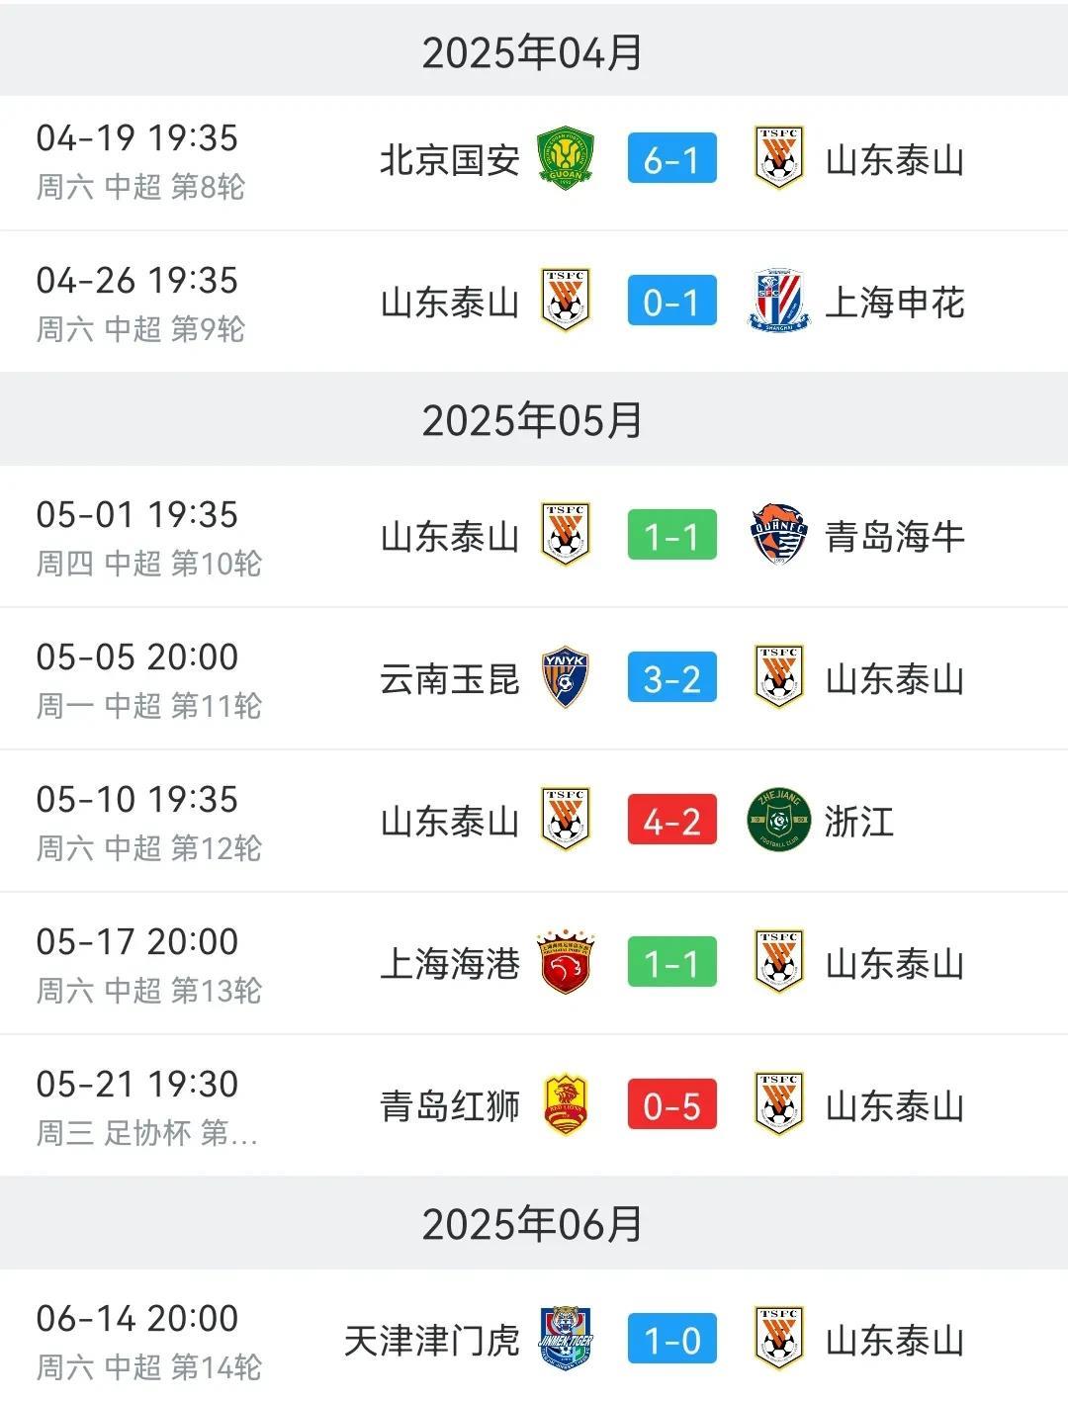Open the 05-21 足协杯 match details
This screenshot has height=1401, width=1068.
534,1105
